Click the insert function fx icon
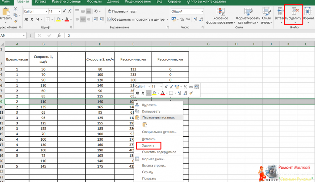315x182 pixels. point(59,35)
